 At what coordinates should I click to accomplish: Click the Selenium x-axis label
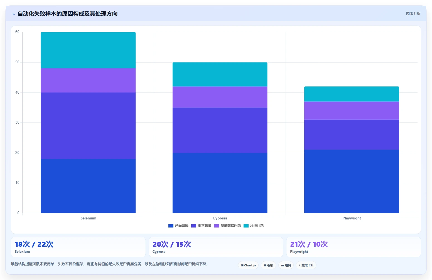point(88,218)
